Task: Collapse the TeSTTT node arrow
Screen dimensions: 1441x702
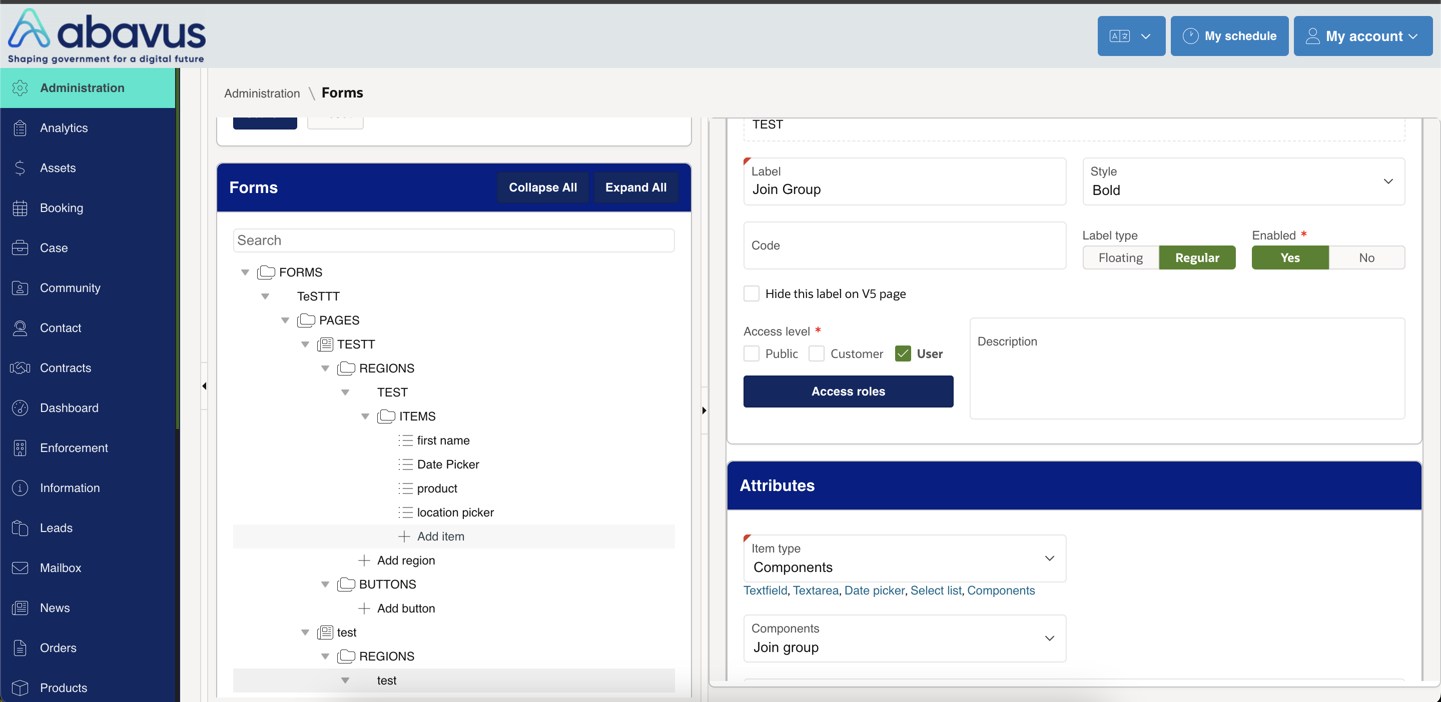Action: coord(265,296)
